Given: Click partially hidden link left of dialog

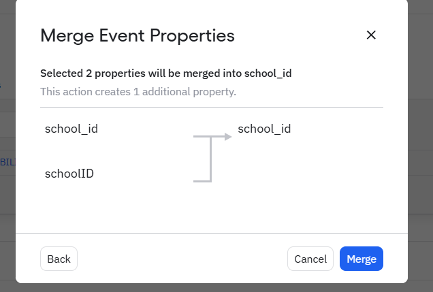Looking at the screenshot, I should [7, 162].
